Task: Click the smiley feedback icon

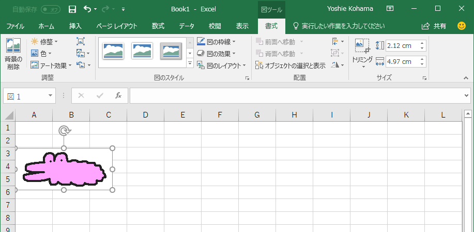Action: [462, 26]
